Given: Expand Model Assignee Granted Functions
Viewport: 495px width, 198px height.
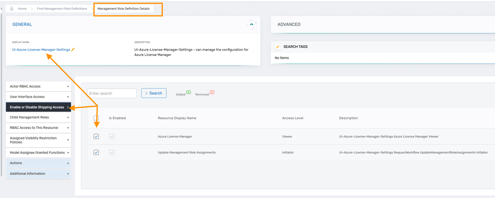Looking at the screenshot, I should pos(38,153).
